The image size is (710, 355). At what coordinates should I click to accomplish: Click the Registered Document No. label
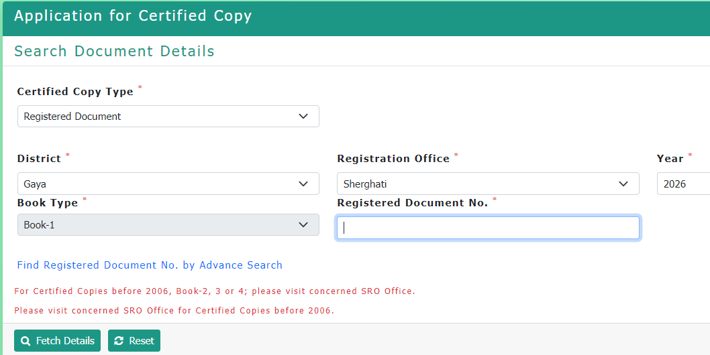413,202
